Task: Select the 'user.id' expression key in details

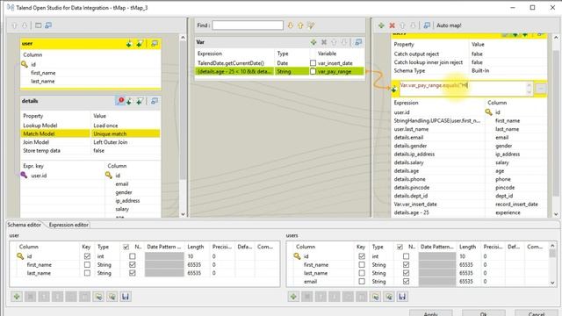Action: pyautogui.click(x=39, y=176)
